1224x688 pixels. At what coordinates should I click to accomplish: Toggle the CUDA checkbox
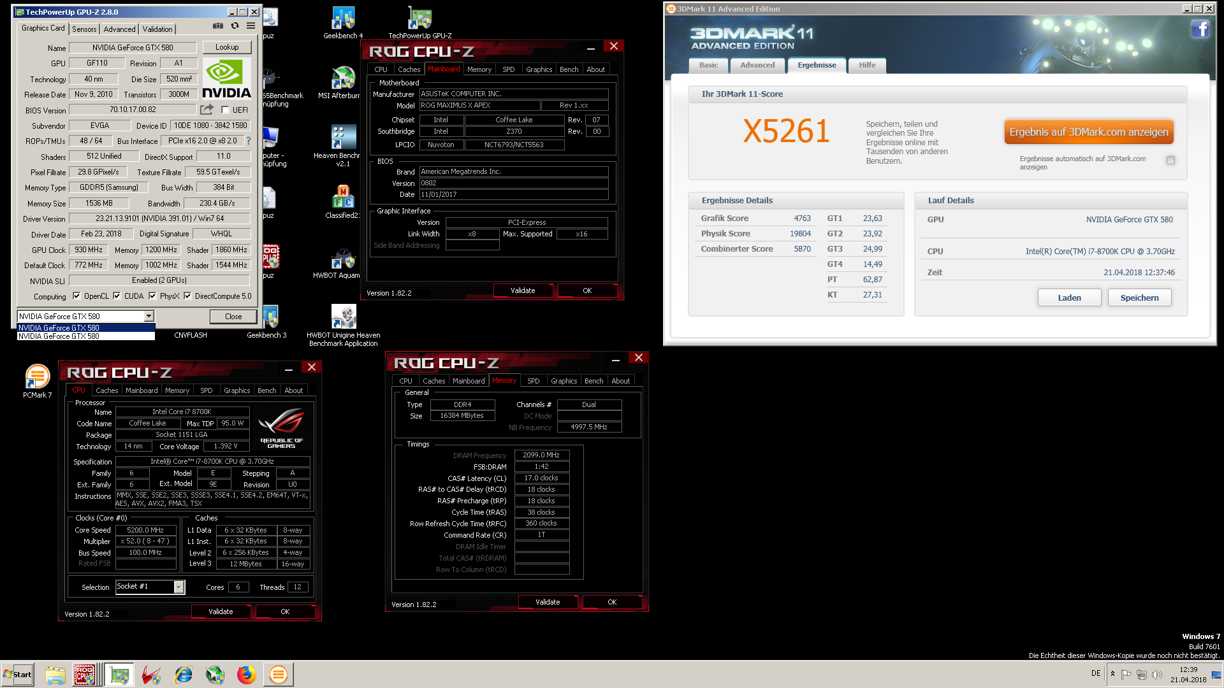(117, 296)
